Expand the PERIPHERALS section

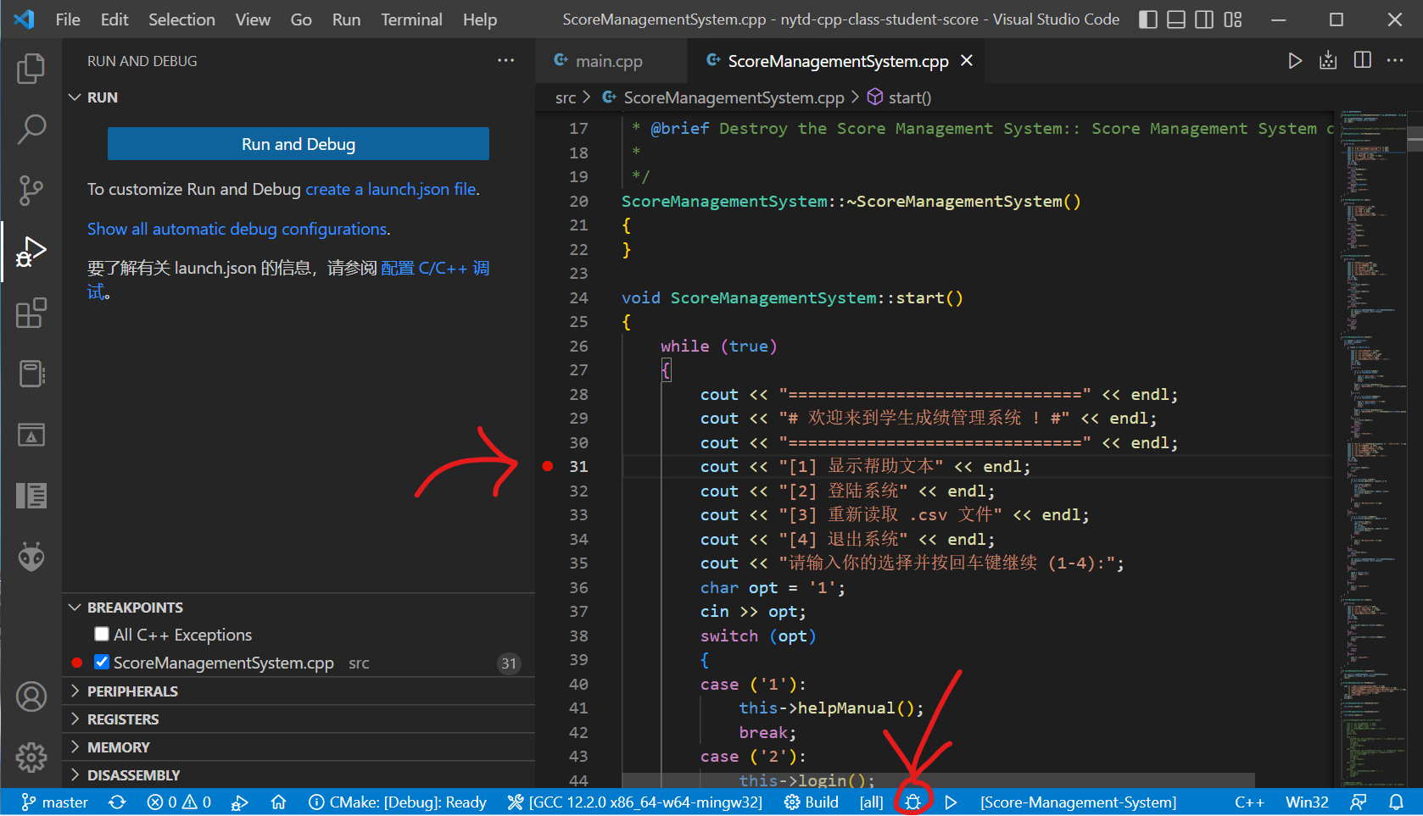132,691
